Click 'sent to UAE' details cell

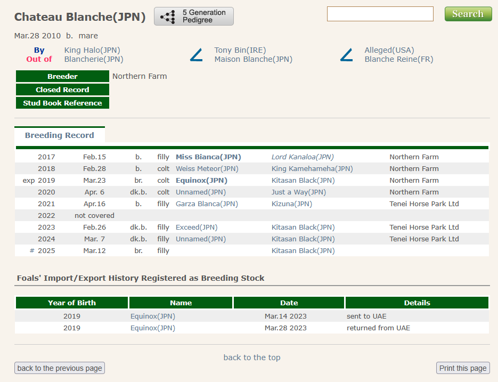(366, 316)
